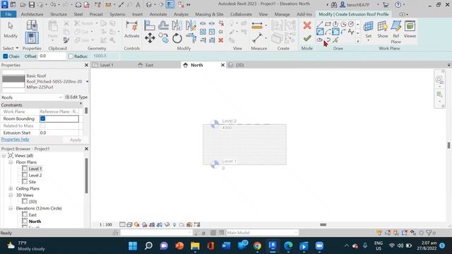Finish edit mode with the green check
The image size is (452, 254).
307,38
